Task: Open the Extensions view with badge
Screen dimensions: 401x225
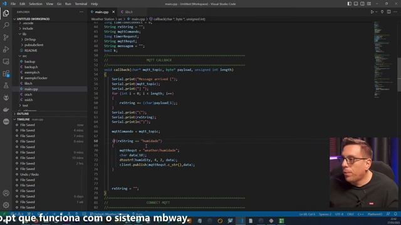Action: tap(6, 74)
